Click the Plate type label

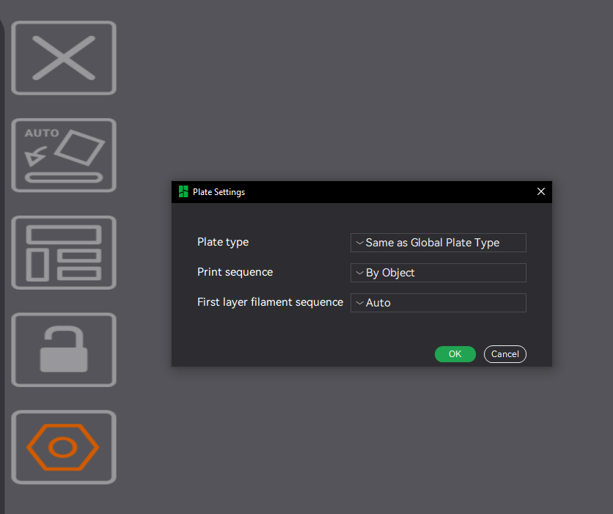point(223,242)
